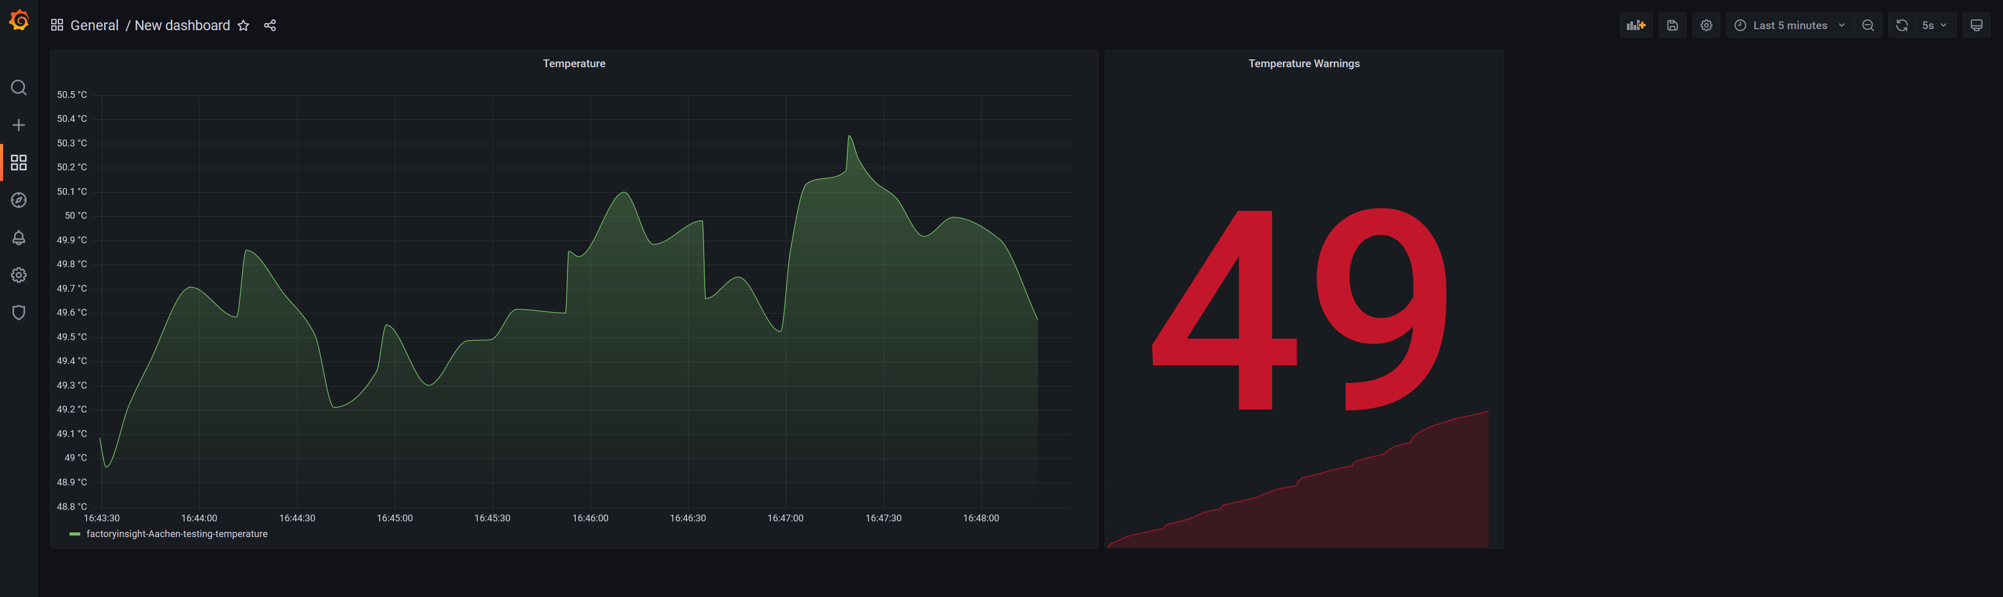Open dashboard settings gear in the top bar
The width and height of the screenshot is (2003, 597).
point(1706,26)
